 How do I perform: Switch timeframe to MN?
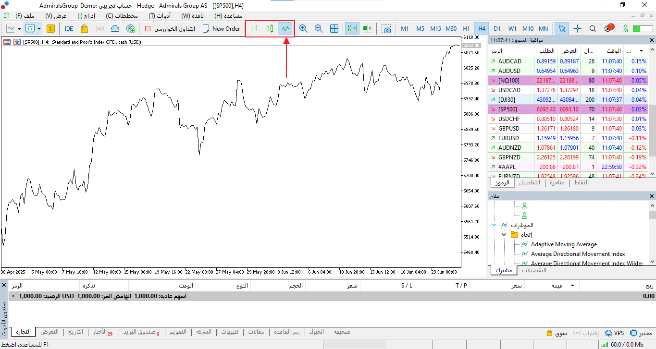click(543, 29)
